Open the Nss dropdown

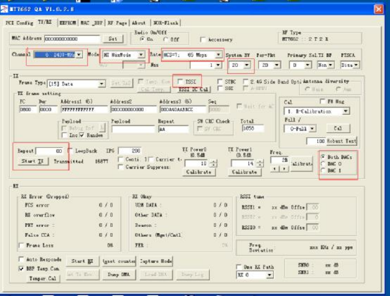[x=218, y=65]
